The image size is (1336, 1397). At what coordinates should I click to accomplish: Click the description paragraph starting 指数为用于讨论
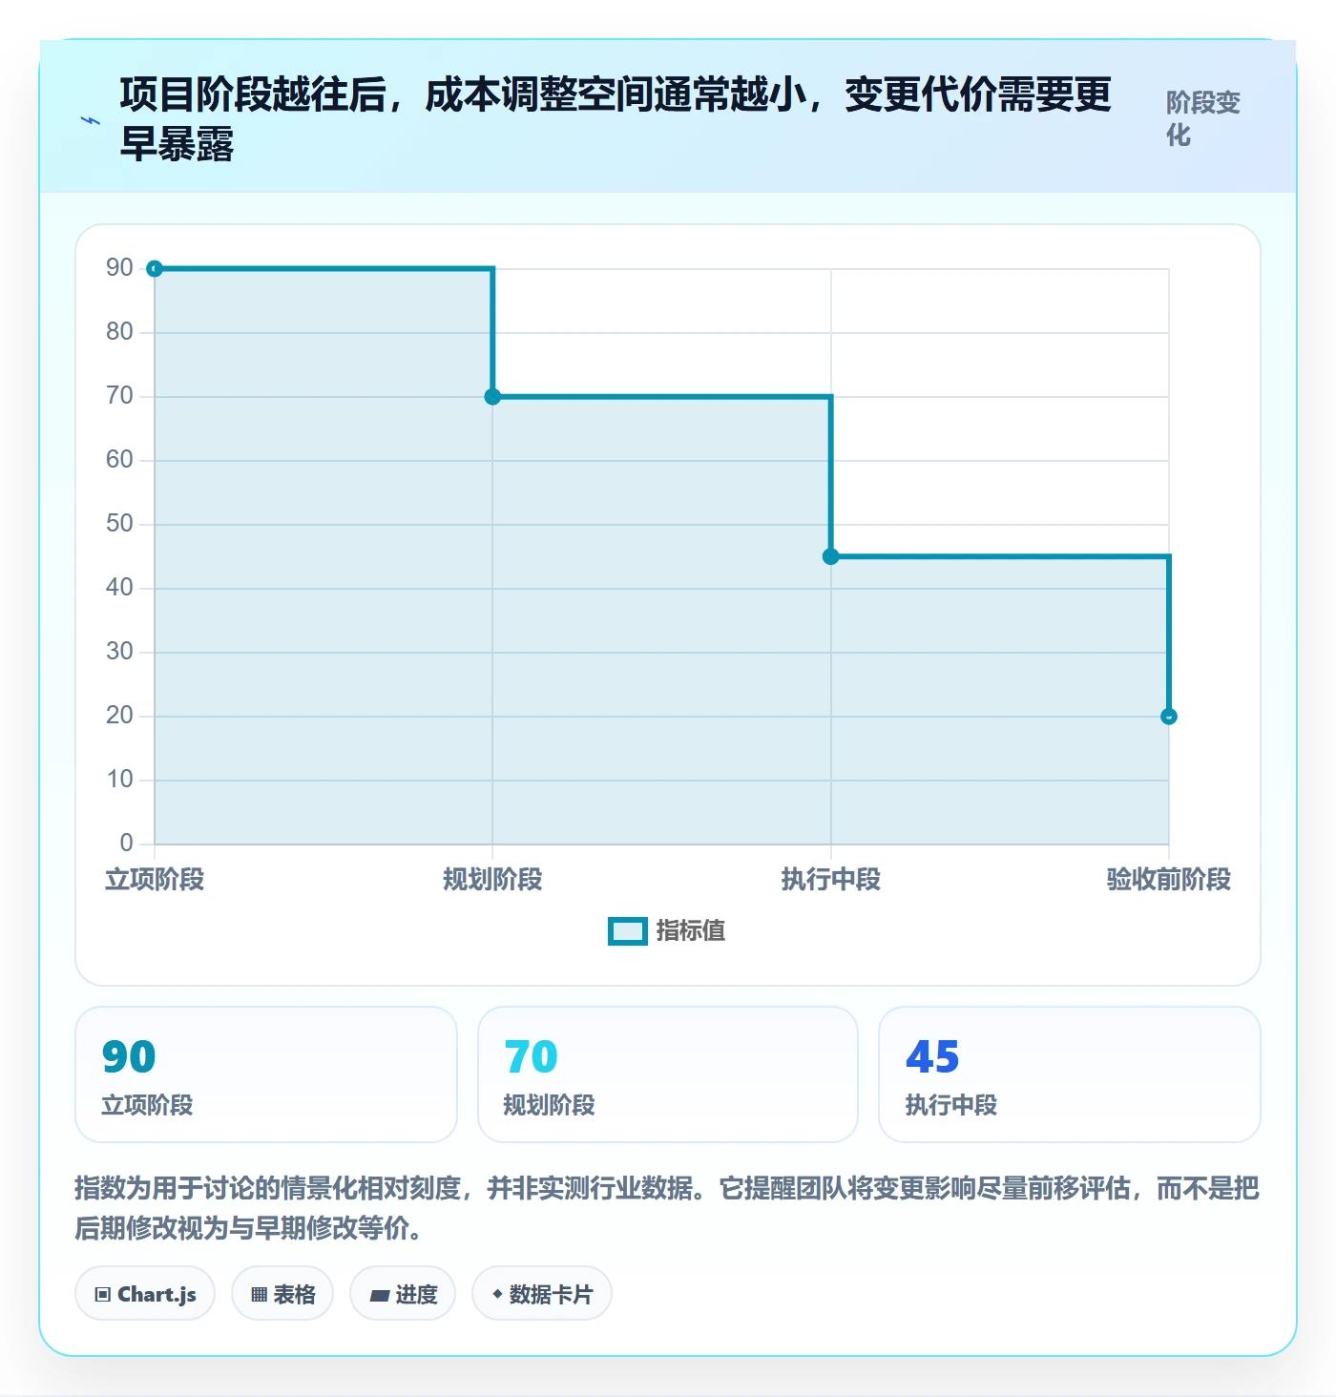667,1208
